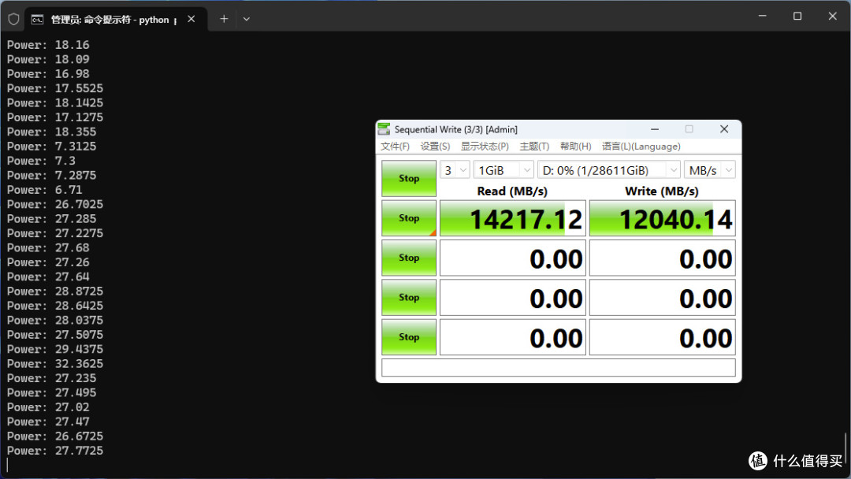Image resolution: width=851 pixels, height=479 pixels.
Task: Click the empty comment field at bottom
Action: tap(559, 367)
